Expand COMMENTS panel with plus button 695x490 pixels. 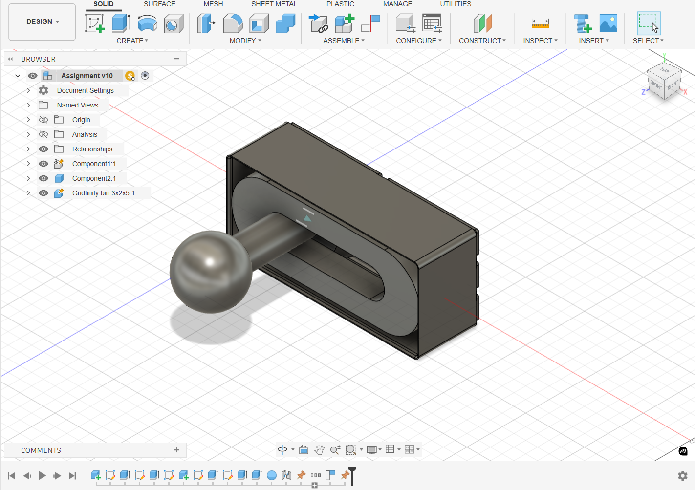tap(177, 450)
